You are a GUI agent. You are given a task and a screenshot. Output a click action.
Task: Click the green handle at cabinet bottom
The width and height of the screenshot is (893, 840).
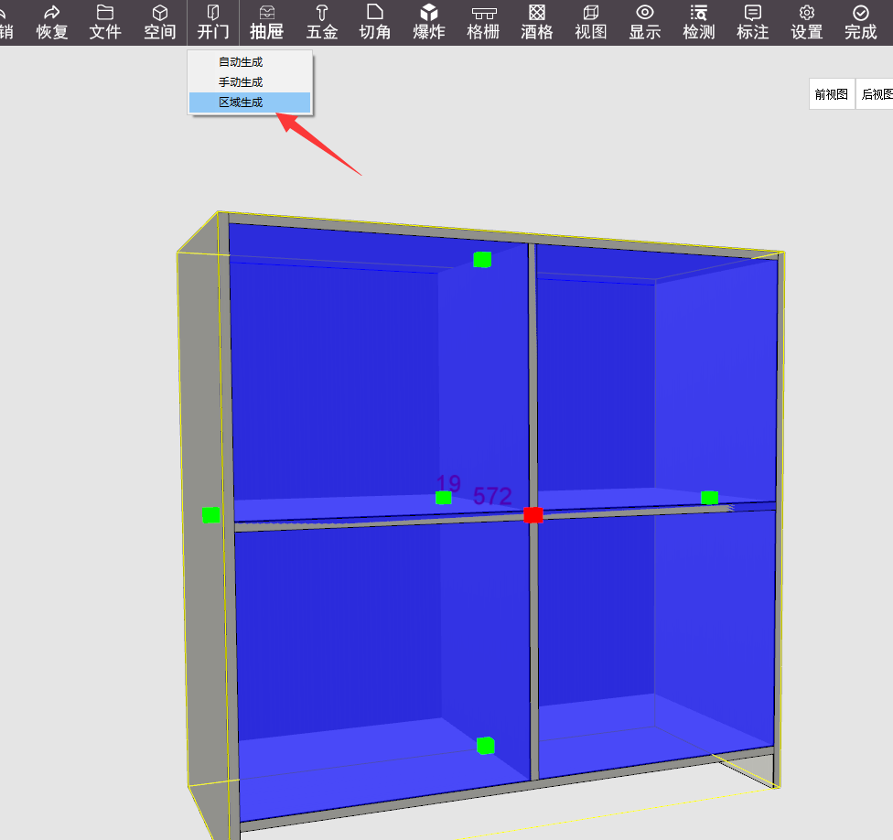click(486, 746)
